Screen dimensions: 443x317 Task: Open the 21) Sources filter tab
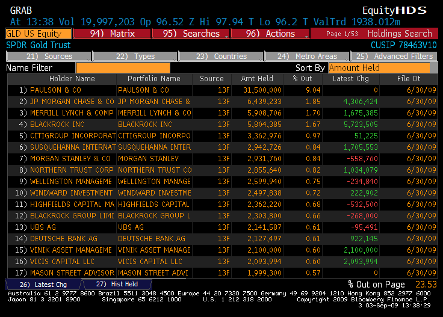[x=51, y=57]
